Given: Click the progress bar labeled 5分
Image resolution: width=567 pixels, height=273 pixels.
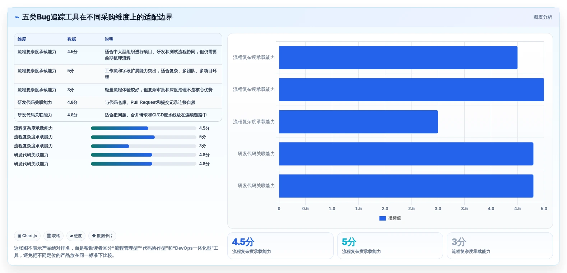Looking at the screenshot, I should [143, 137].
